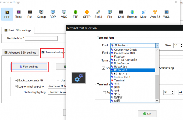Select 幼圆 font in list
Image resolution: width=183 pixels, height=120 pixels.
tap(133, 101)
